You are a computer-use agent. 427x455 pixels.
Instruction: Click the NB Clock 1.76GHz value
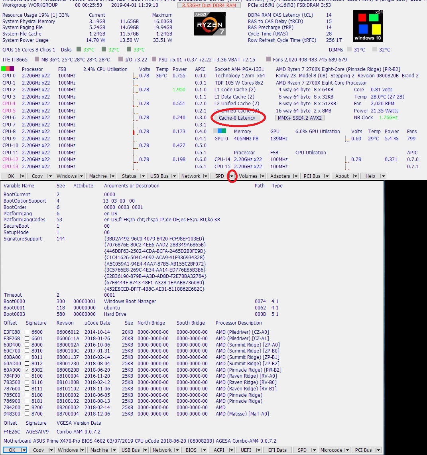[x=388, y=118]
